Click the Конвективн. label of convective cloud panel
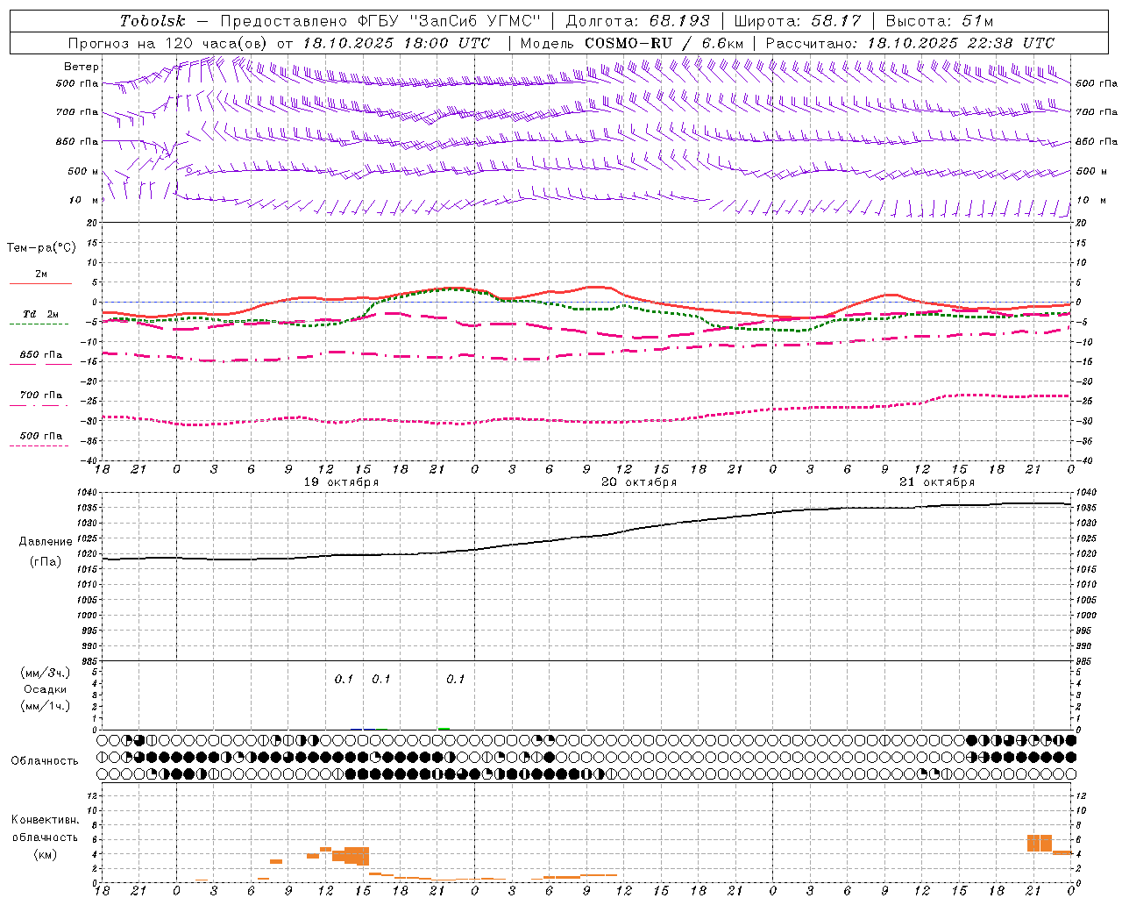The width and height of the screenshot is (1122, 898). [46, 820]
